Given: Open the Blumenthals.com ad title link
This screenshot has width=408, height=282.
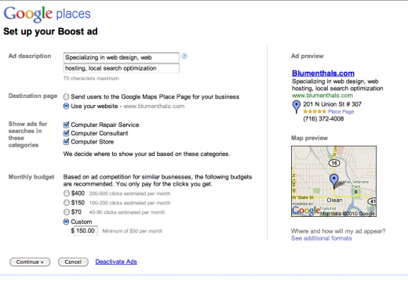Looking at the screenshot, I should click(323, 74).
